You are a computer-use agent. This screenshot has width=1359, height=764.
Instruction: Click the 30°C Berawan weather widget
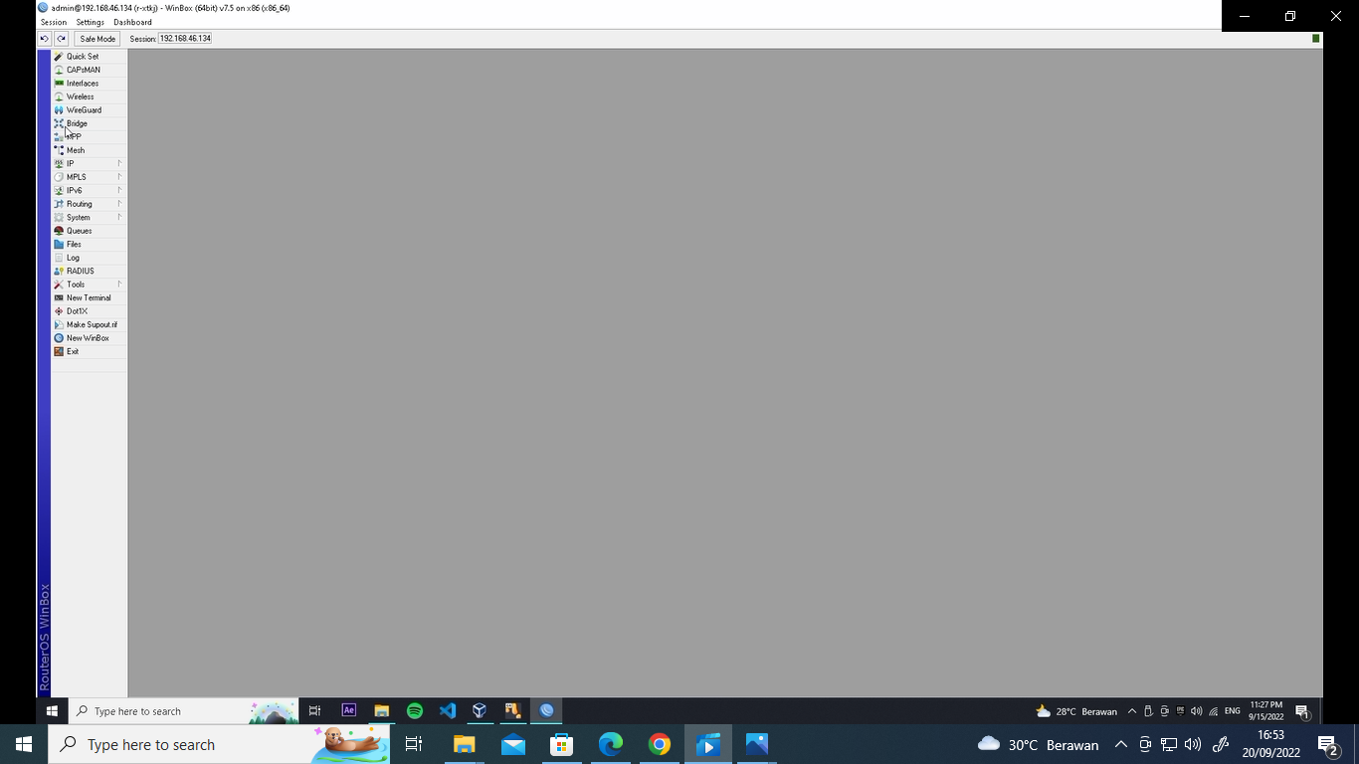point(1039,744)
